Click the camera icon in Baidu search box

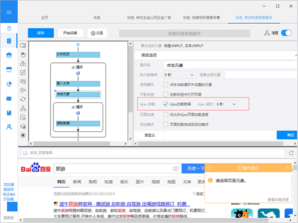pyautogui.click(x=176, y=169)
